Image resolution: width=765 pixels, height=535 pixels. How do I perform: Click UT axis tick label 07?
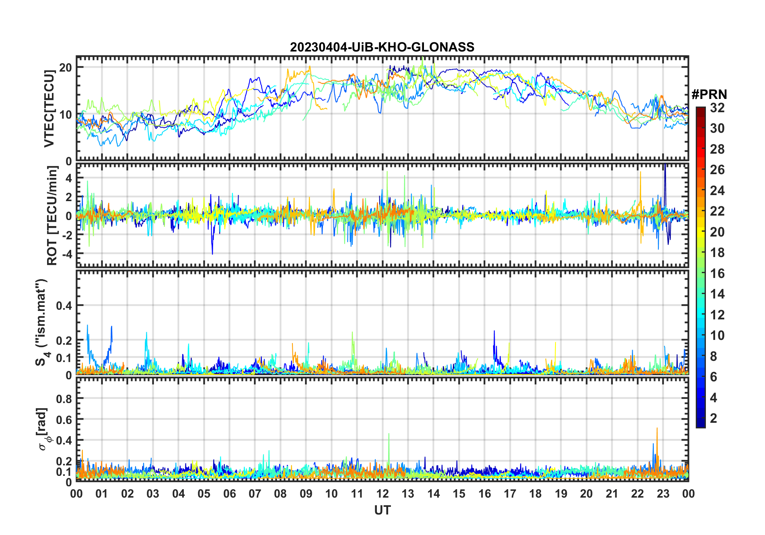[x=255, y=494]
